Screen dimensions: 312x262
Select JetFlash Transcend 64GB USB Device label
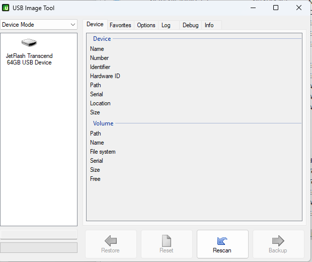(29, 59)
